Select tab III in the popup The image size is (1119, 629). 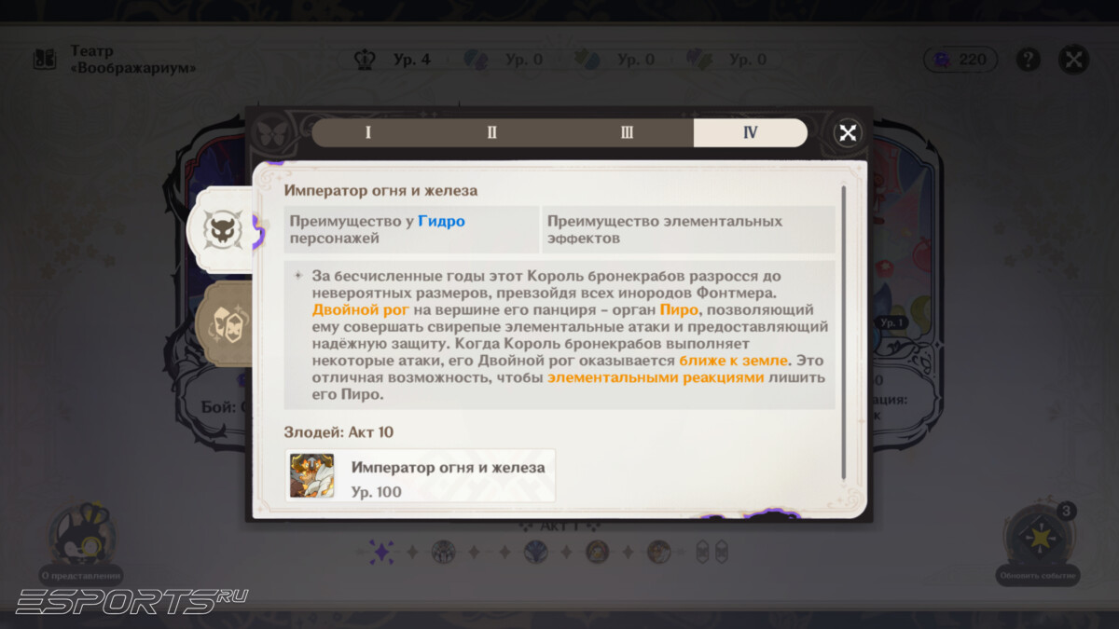[x=627, y=132]
